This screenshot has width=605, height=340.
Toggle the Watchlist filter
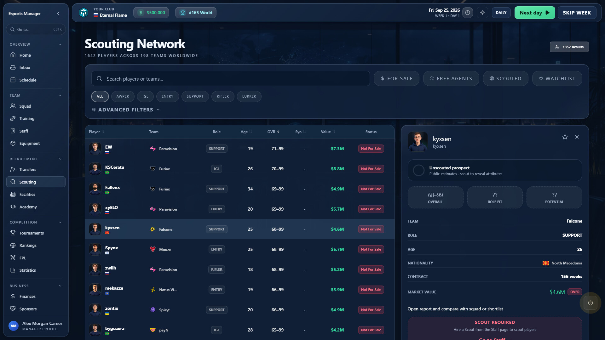[557, 78]
